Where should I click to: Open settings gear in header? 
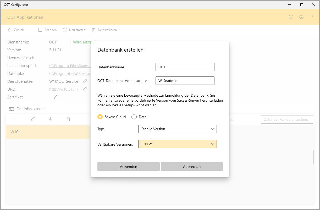click(x=301, y=17)
